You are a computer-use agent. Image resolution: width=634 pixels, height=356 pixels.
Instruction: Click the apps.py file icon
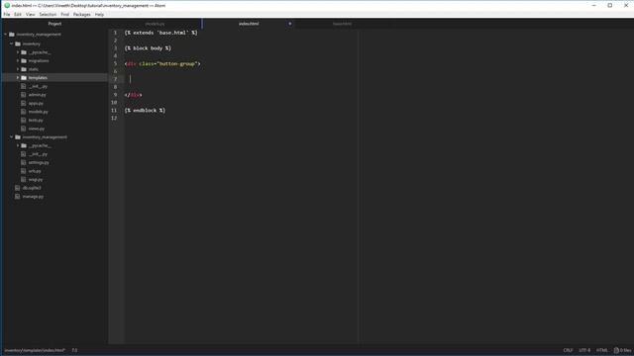point(24,103)
